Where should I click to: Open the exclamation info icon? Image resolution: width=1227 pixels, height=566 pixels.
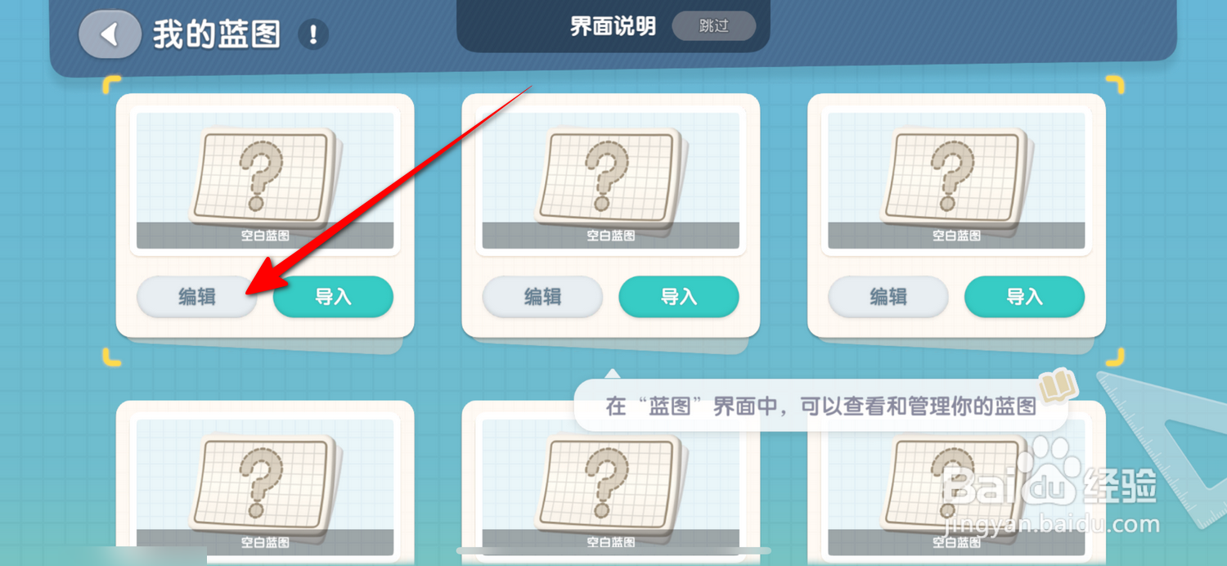(x=313, y=35)
